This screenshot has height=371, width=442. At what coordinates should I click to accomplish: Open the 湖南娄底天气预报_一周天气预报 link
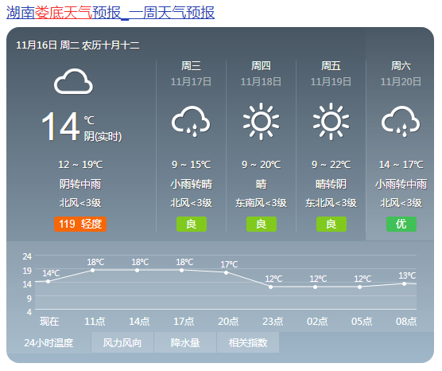(x=111, y=13)
